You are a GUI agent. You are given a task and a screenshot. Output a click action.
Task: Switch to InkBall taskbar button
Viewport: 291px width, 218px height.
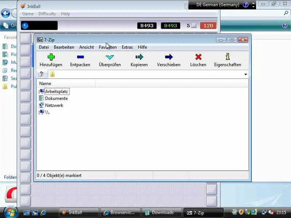[x=79, y=213]
